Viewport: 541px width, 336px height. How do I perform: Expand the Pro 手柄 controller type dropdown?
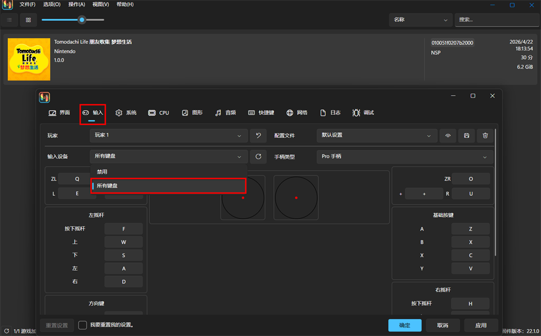405,156
